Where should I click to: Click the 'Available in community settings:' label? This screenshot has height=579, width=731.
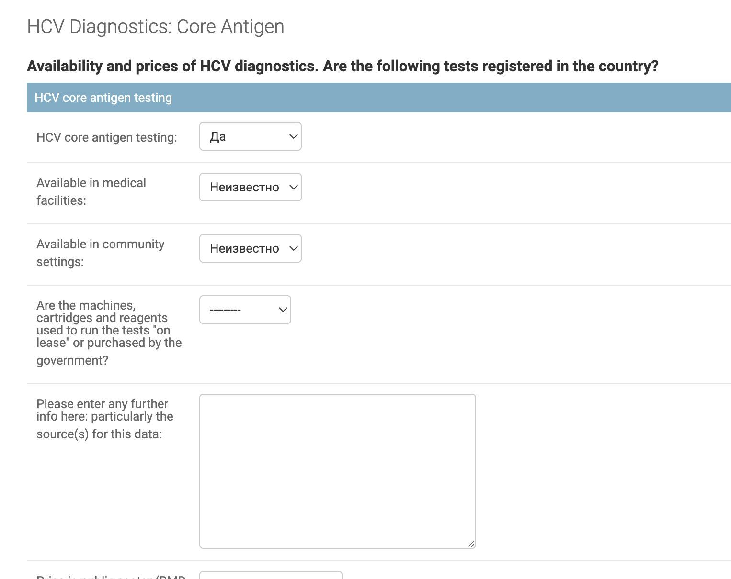coord(100,253)
